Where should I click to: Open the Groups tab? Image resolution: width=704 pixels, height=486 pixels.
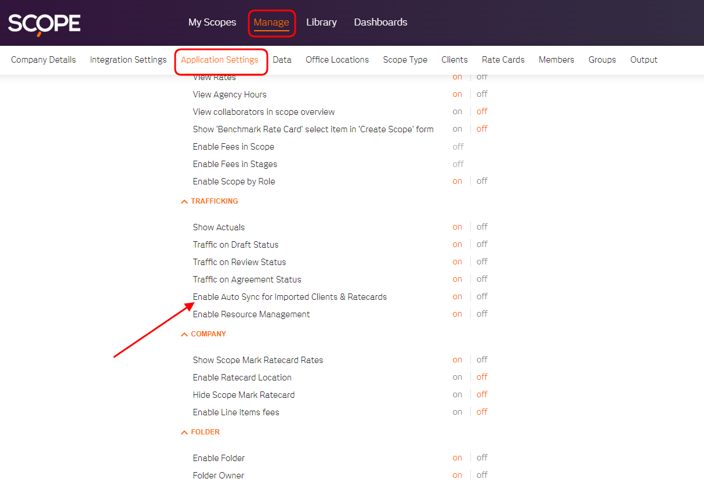pyautogui.click(x=603, y=60)
